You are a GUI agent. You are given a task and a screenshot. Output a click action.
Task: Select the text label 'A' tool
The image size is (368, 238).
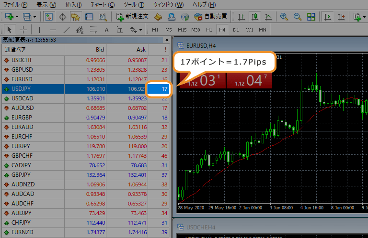point(106,30)
